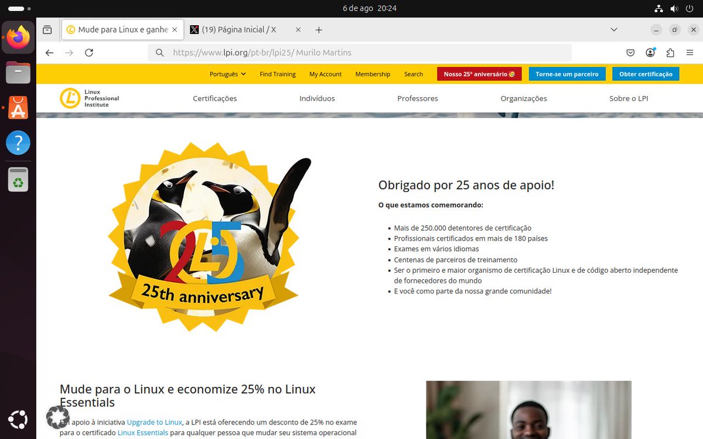Open Firefox from the Ubuntu dock
Viewport: 703px width, 439px height.
[x=18, y=37]
